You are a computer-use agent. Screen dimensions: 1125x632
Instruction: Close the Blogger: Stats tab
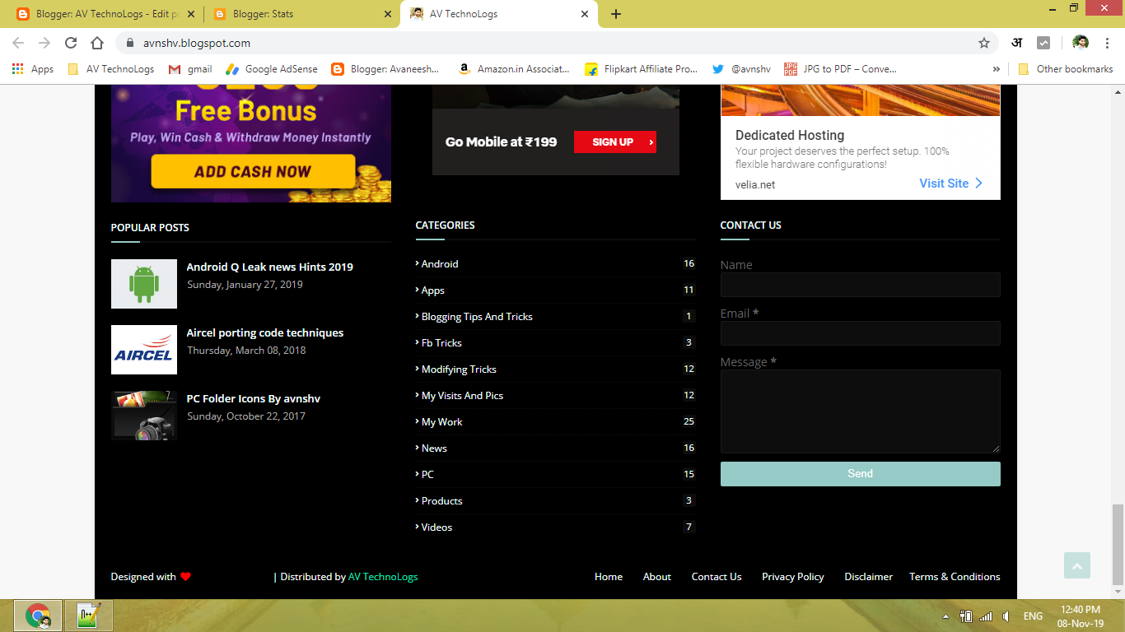tap(388, 14)
